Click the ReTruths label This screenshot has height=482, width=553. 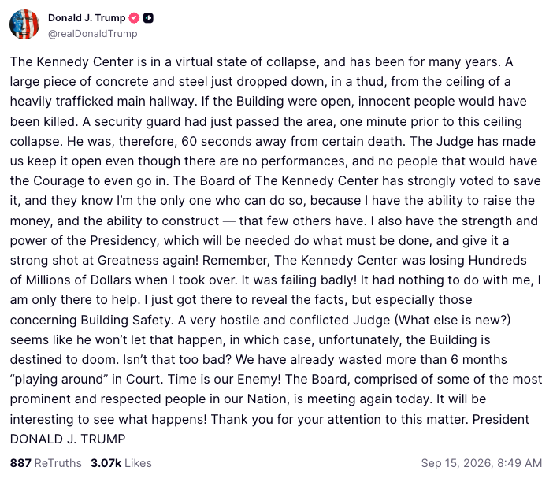point(58,463)
